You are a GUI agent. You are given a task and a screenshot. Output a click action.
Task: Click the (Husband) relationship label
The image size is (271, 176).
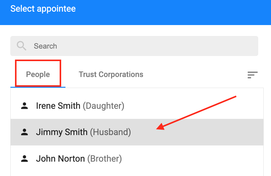110,132
